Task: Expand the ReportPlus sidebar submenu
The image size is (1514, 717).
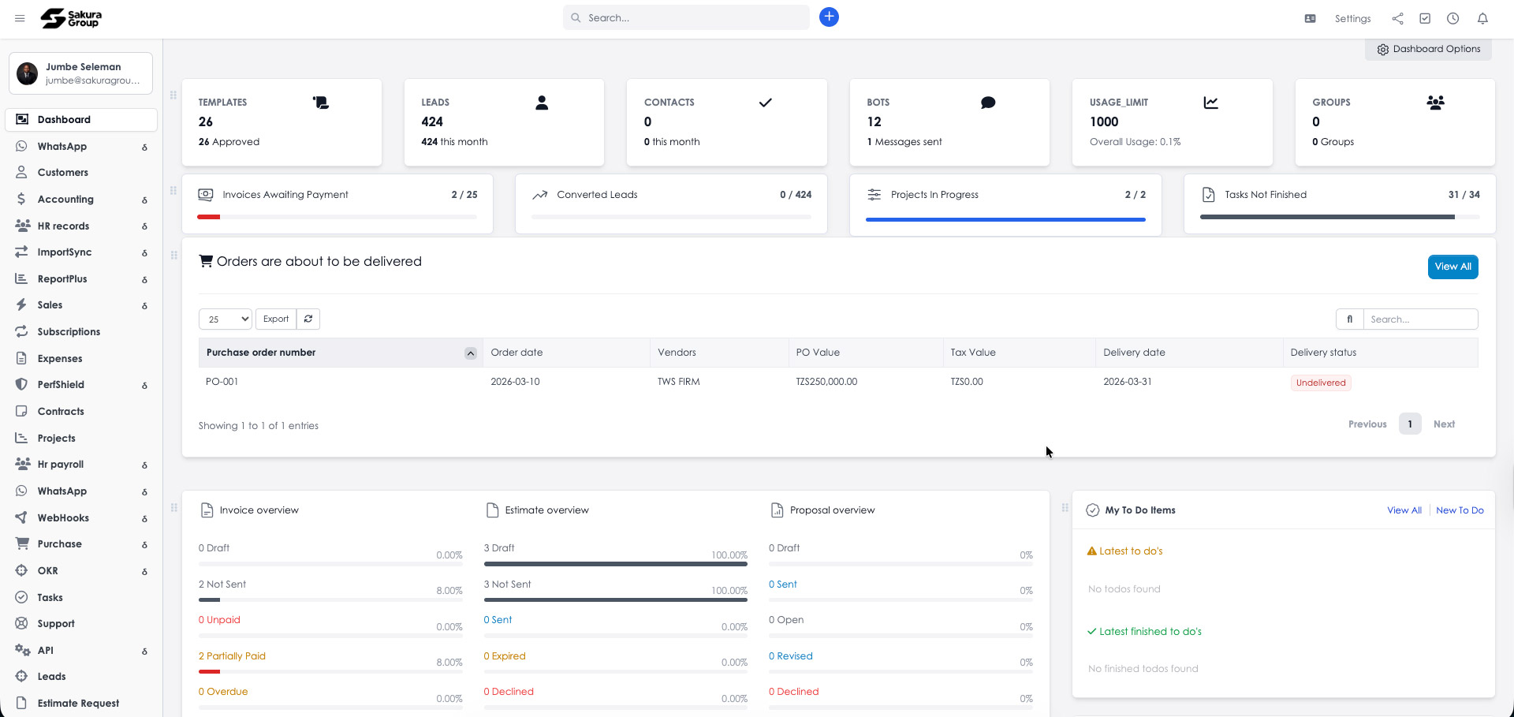Action: [144, 279]
